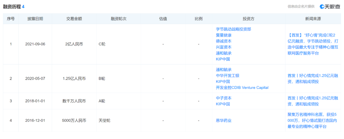Select date cell 2021-09-06
344x139 pixels.
point(35,44)
